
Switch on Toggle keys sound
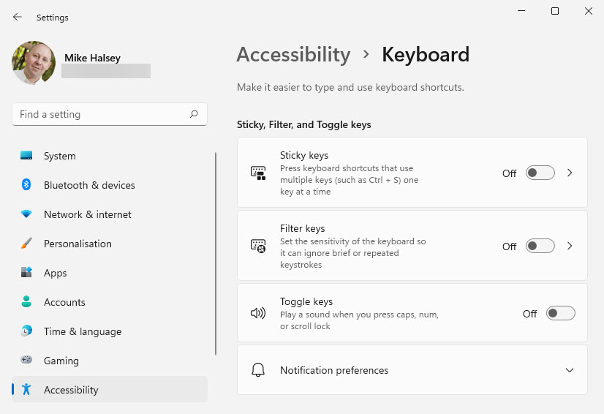tap(561, 314)
